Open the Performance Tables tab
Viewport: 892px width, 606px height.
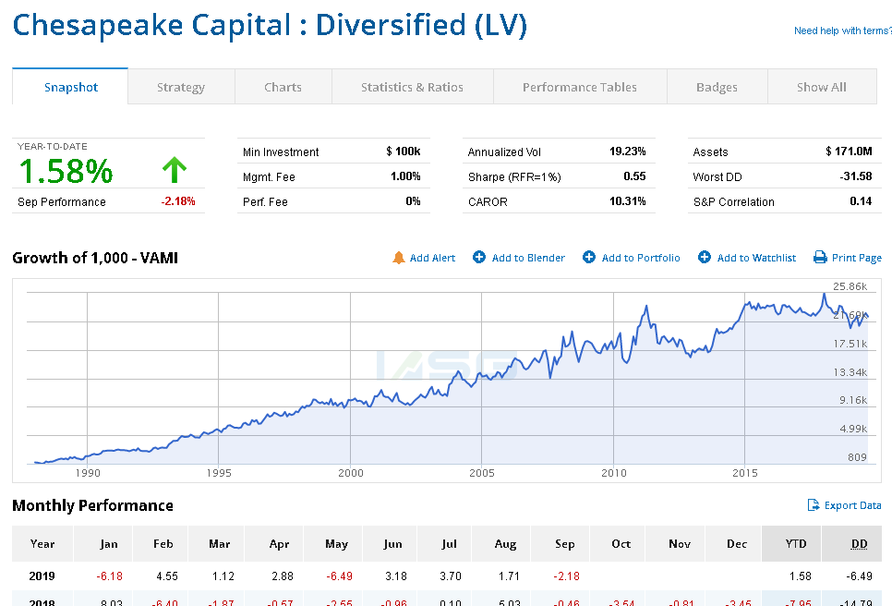pos(580,87)
